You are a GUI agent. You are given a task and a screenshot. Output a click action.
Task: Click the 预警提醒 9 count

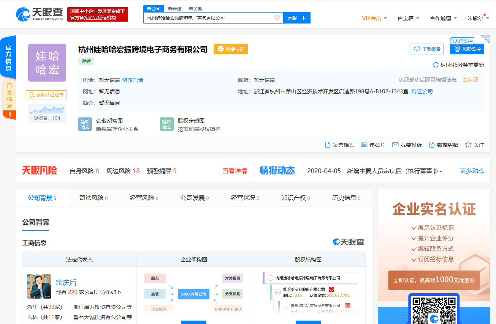(x=162, y=171)
